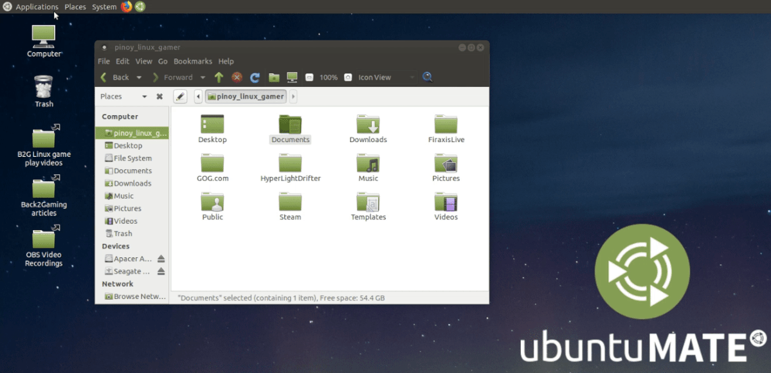
Task: Stop loading the current folder
Action: tap(237, 77)
